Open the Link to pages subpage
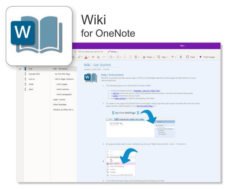This screenshot has width=231, height=189. tap(64, 84)
